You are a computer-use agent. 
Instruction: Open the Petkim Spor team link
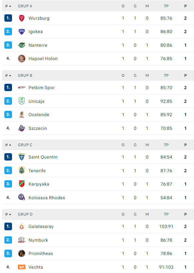point(42,87)
